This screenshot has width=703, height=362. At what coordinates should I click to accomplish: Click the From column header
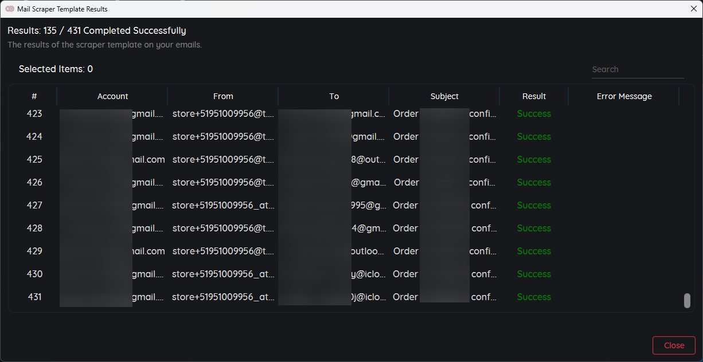pos(223,96)
